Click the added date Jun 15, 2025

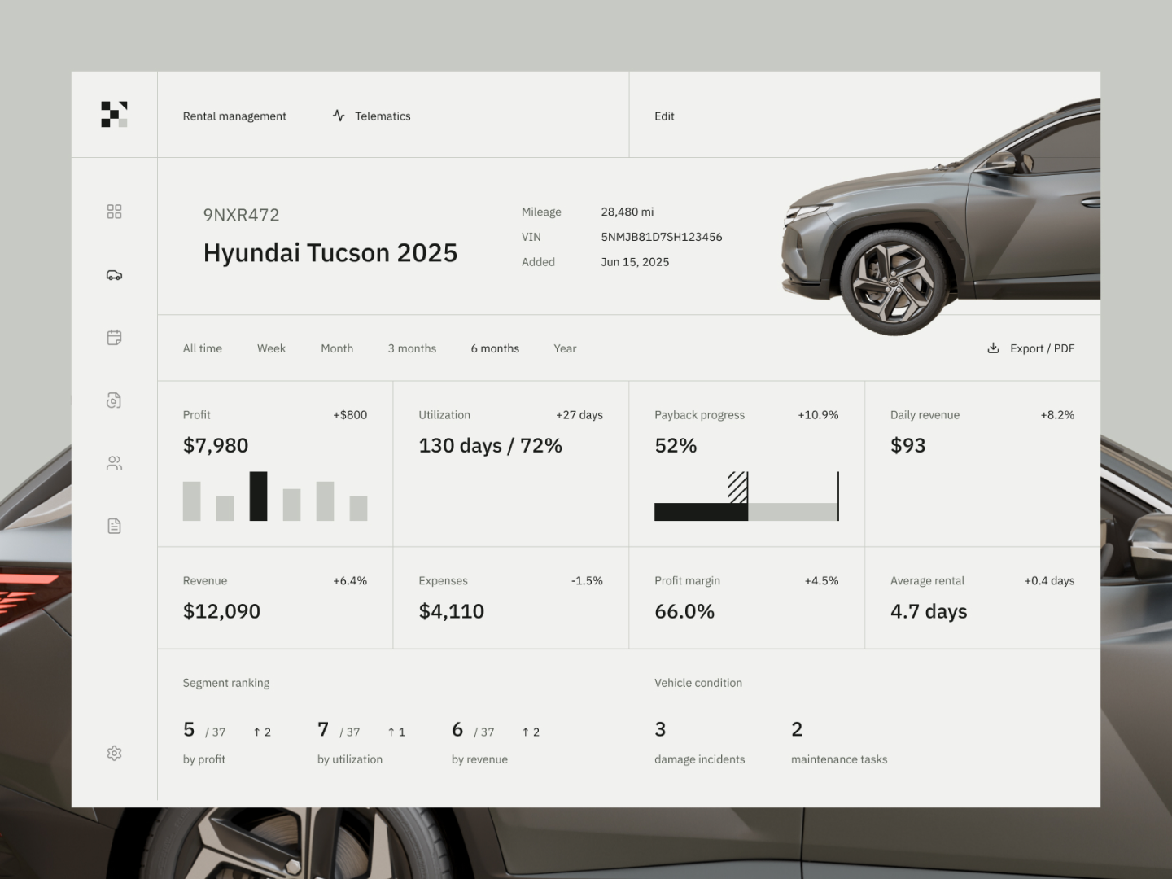click(635, 262)
